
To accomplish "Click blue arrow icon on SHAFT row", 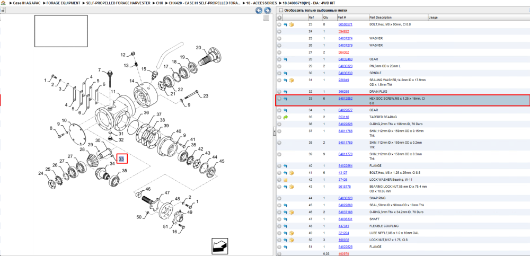I will coord(285,219).
